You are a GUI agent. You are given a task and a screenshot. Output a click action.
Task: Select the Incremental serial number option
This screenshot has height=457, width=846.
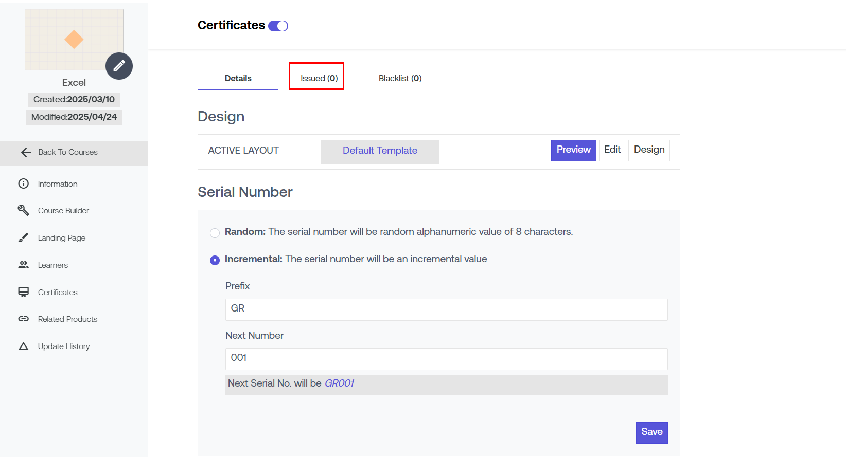point(215,260)
